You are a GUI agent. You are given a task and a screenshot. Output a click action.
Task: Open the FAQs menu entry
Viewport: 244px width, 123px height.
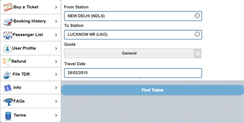(30, 101)
